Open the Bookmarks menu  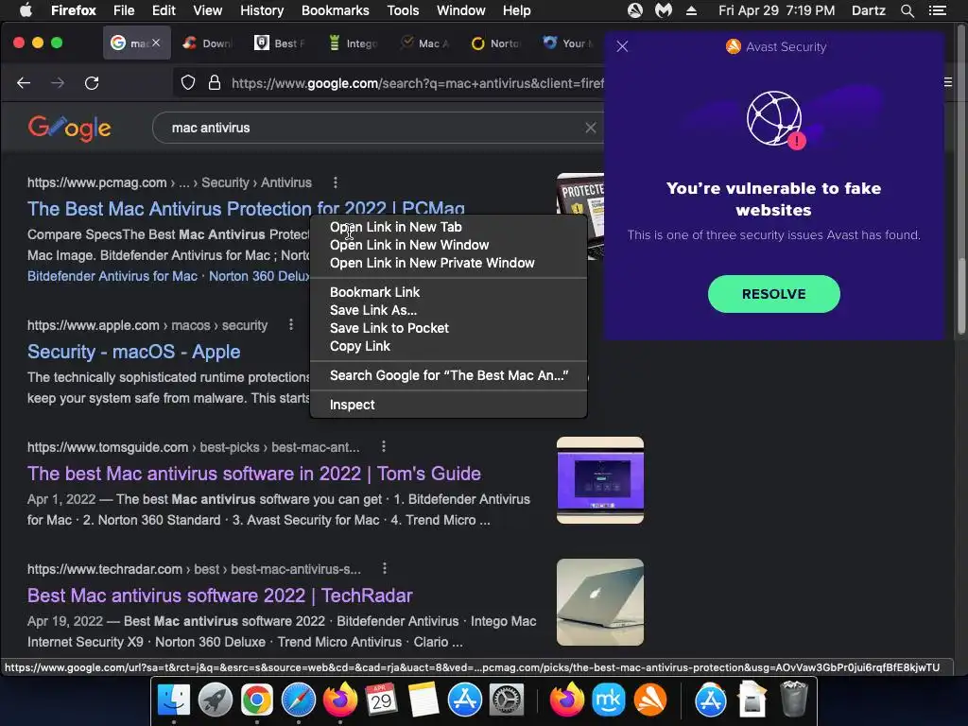336,10
